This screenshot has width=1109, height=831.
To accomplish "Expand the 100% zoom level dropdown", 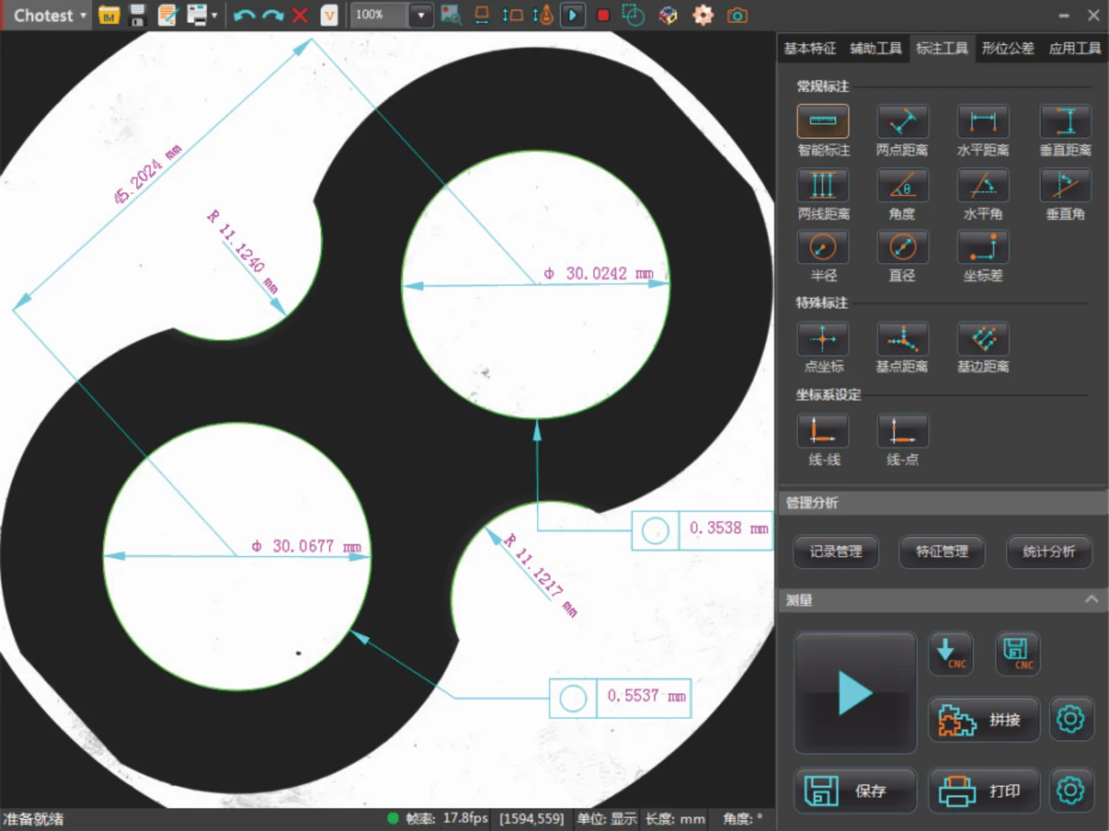I will point(421,16).
